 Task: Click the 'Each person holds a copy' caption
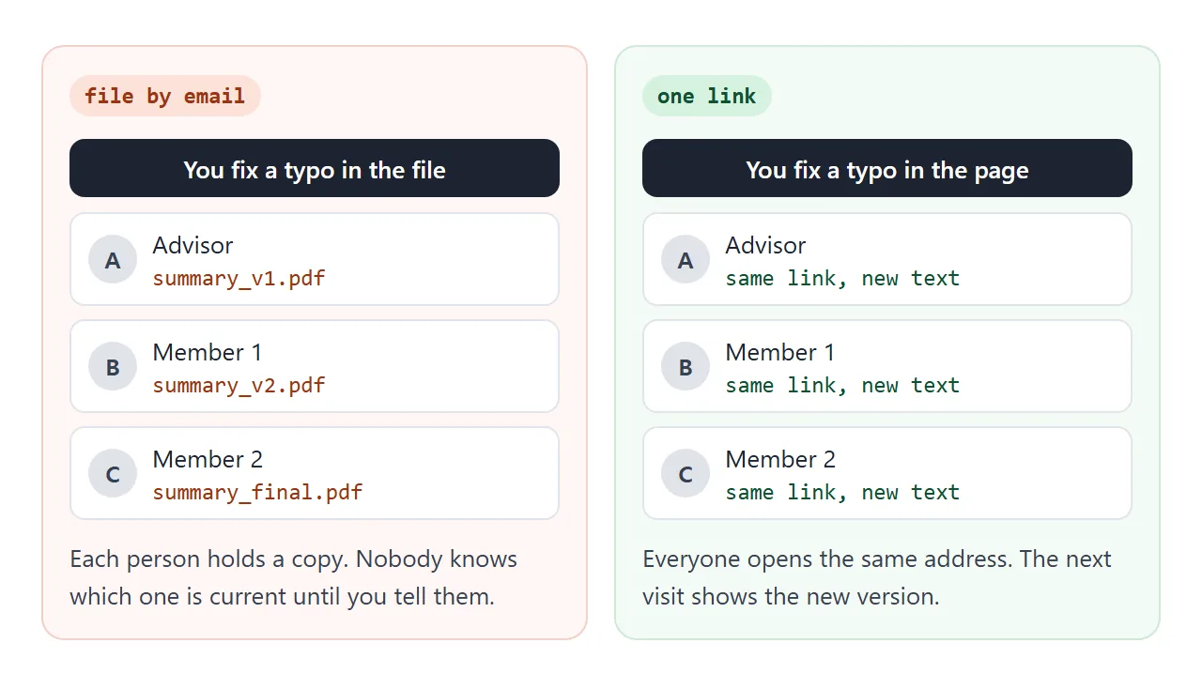(x=294, y=577)
